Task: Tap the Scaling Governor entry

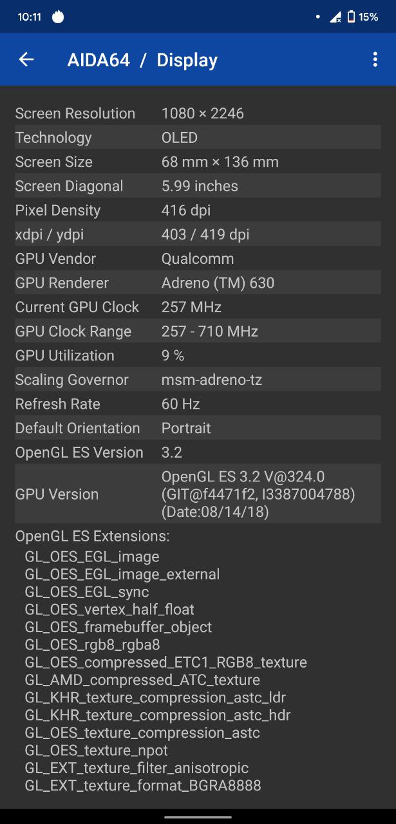Action: coord(198,380)
